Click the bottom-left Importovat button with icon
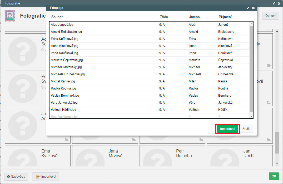 click(x=46, y=176)
